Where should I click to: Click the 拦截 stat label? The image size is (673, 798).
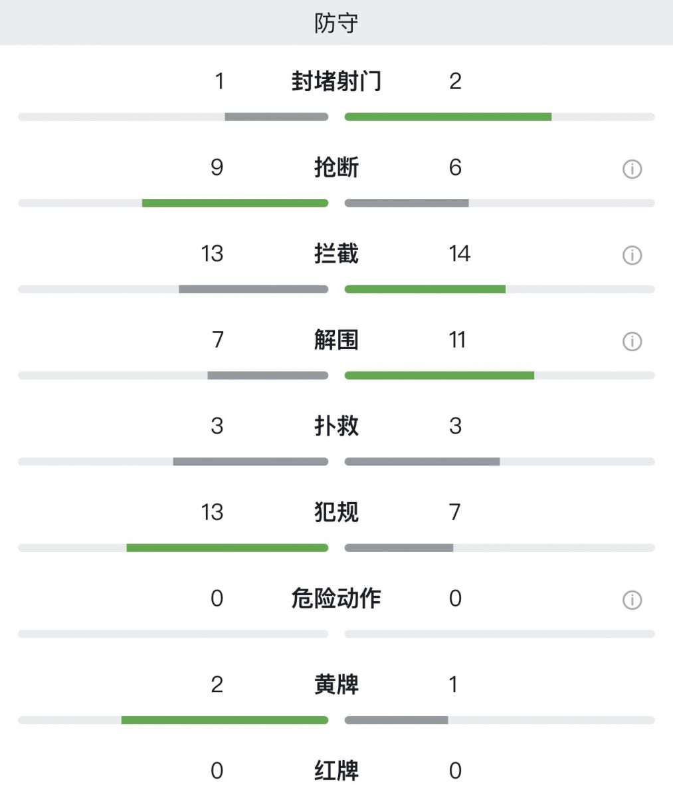point(336,253)
